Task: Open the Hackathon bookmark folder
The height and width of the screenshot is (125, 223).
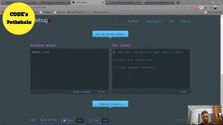Action: pos(46,12)
